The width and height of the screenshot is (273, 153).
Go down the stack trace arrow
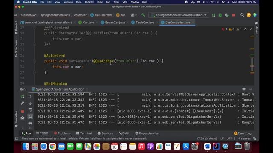(30, 103)
